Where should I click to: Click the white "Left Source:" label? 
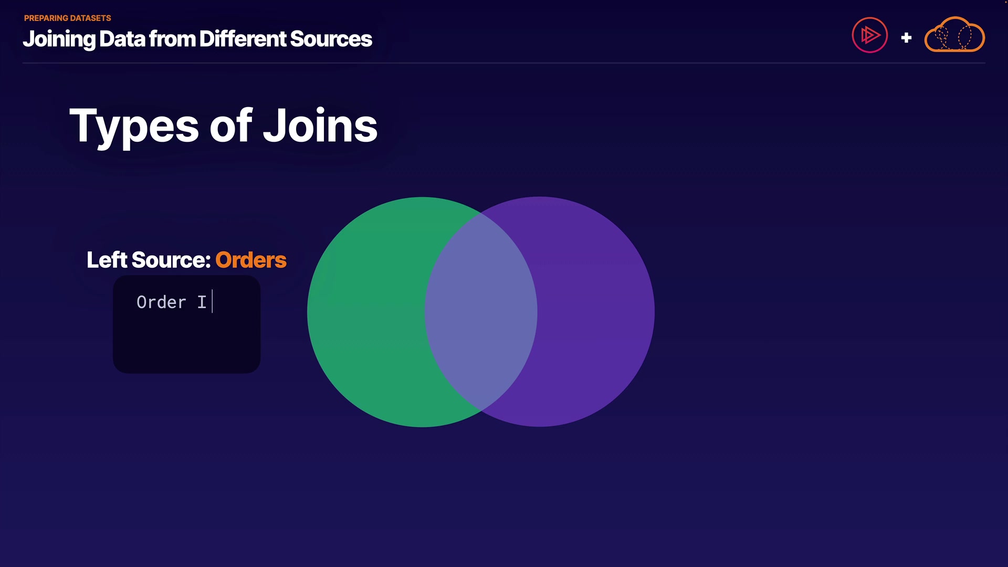click(149, 260)
